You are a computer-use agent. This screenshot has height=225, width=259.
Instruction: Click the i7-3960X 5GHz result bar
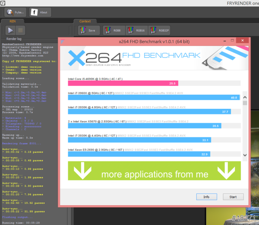click(x=153, y=98)
